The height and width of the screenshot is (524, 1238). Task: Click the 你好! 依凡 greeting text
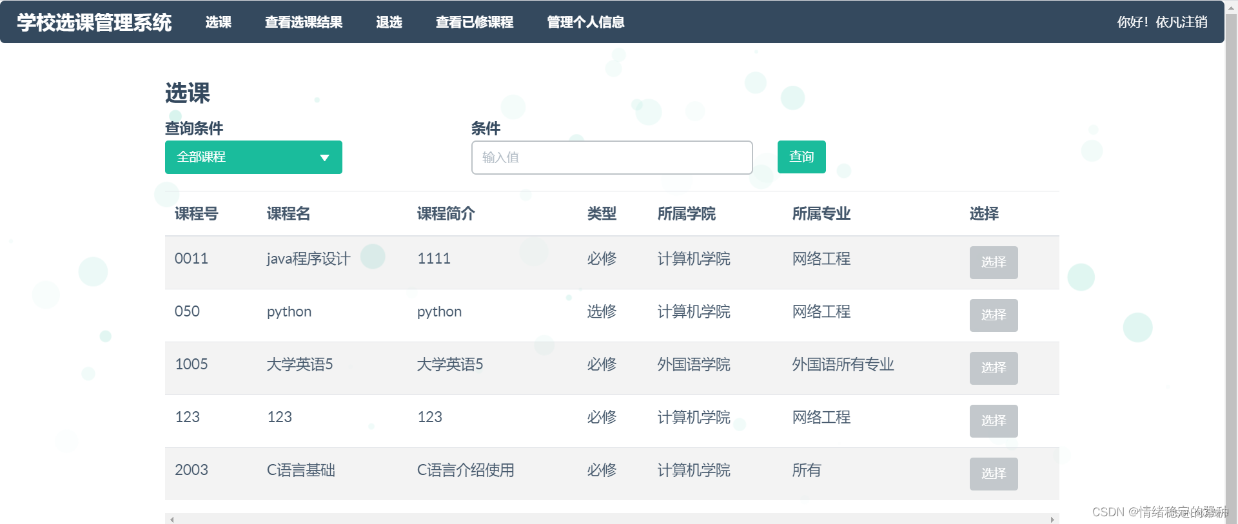click(1149, 22)
